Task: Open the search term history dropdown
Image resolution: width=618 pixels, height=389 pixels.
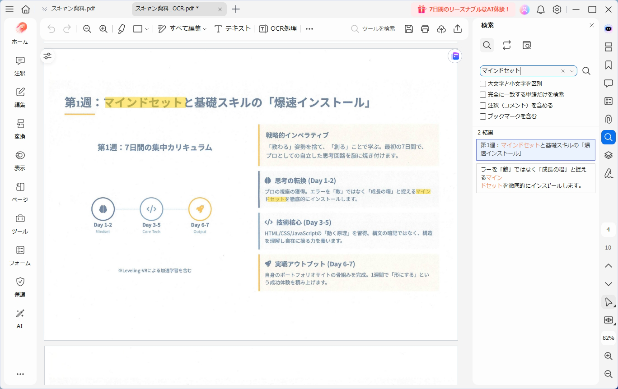Action: click(x=571, y=71)
